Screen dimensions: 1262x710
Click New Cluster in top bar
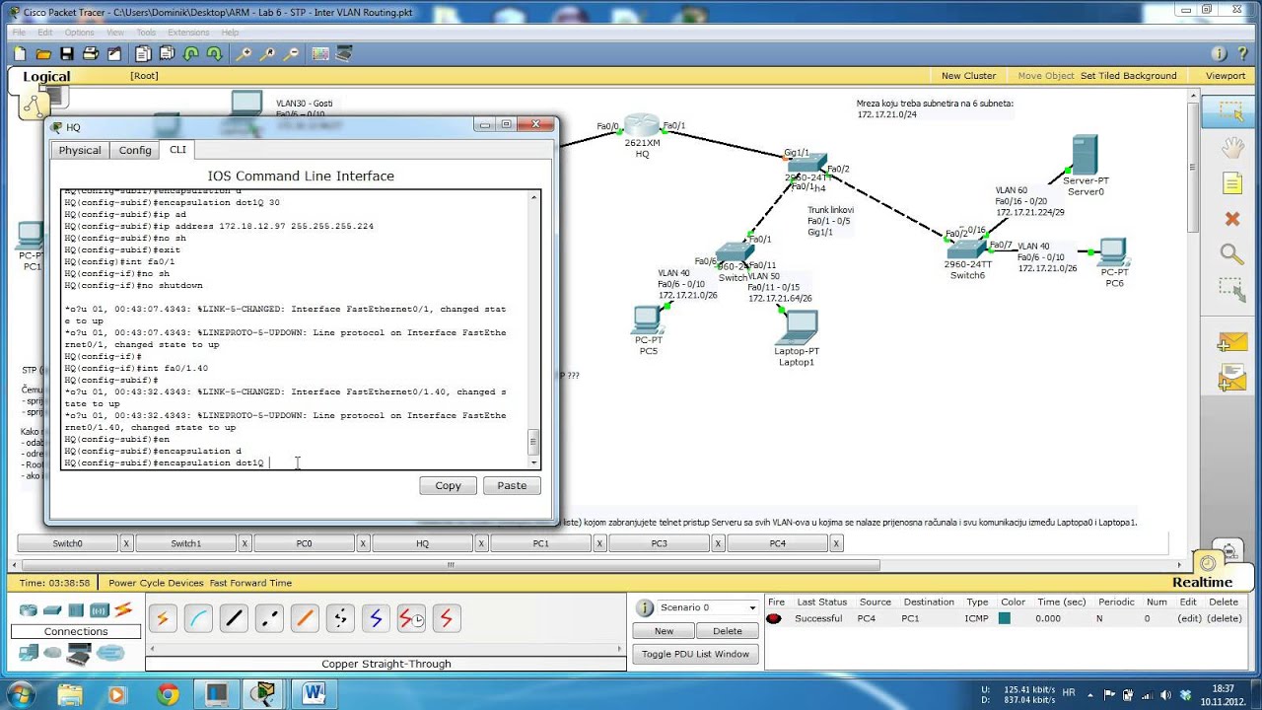pyautogui.click(x=968, y=76)
